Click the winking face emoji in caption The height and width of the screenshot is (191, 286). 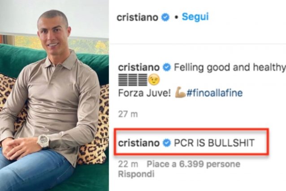[154, 80]
